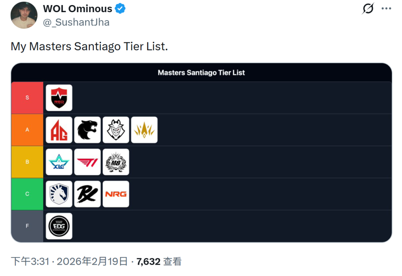Select the Gentle Mates M8 logo
402x276 pixels.
[116, 162]
